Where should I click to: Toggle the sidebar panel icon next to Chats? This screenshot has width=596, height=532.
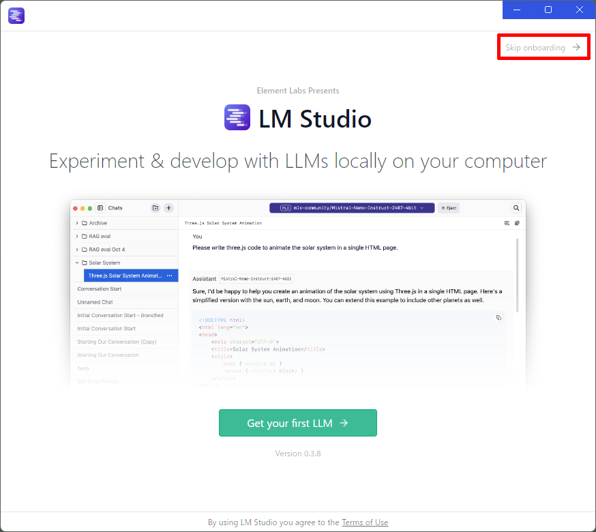pos(100,208)
